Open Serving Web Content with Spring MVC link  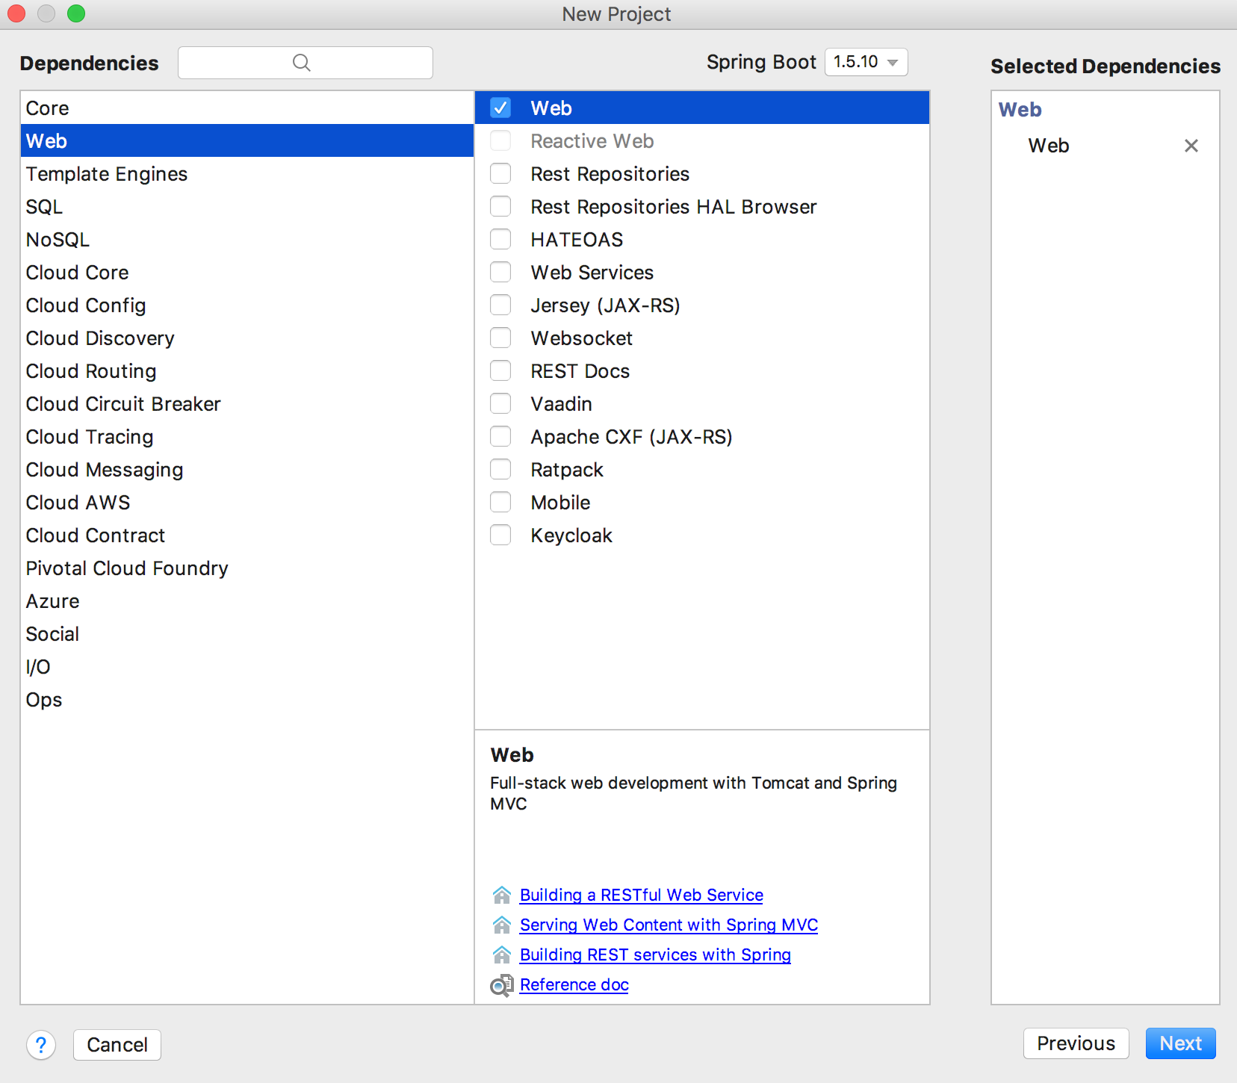click(x=669, y=925)
